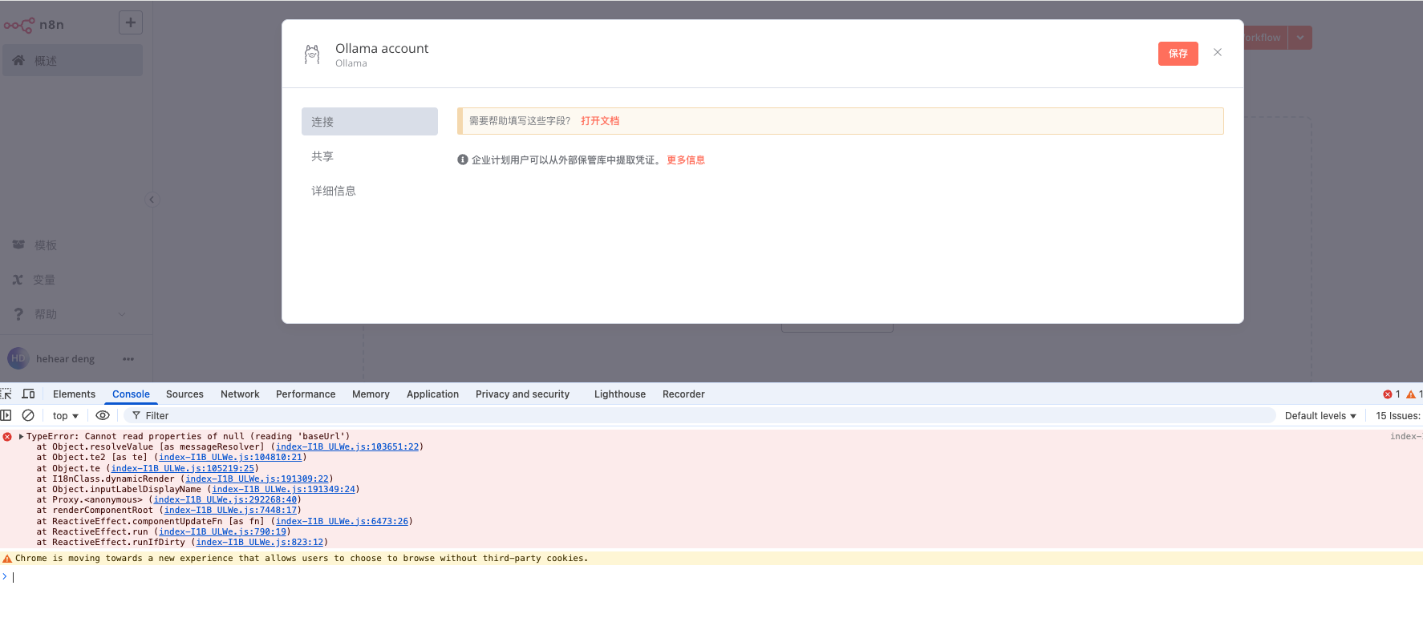Switch to the Elements DevTools tab
Viewport: 1423px width, 618px height.
(x=74, y=394)
